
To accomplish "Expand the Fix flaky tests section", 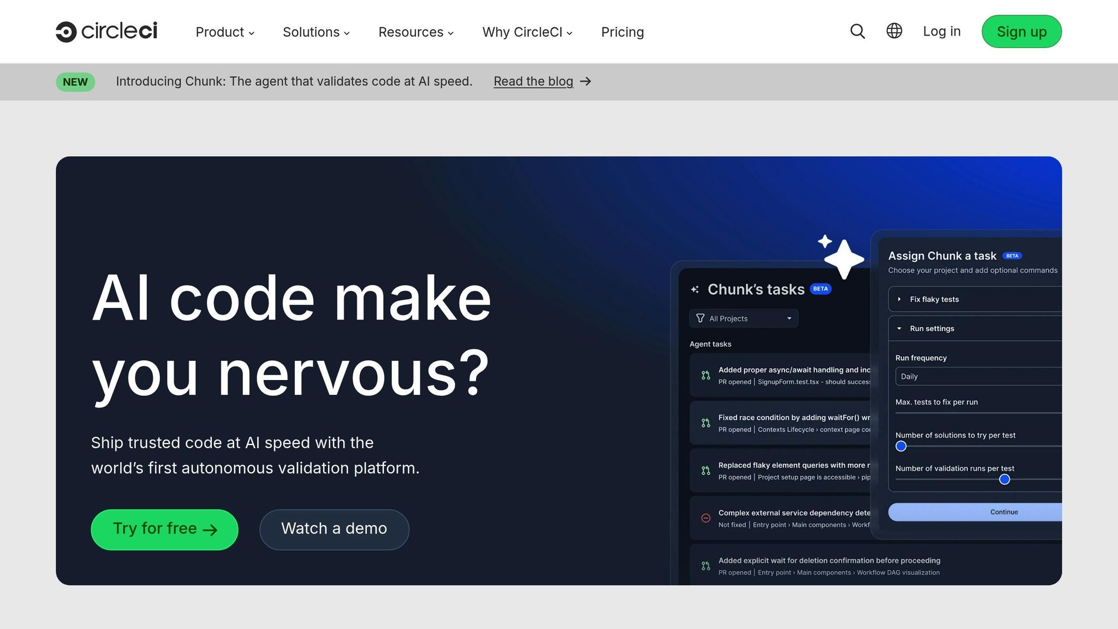I will (899, 299).
